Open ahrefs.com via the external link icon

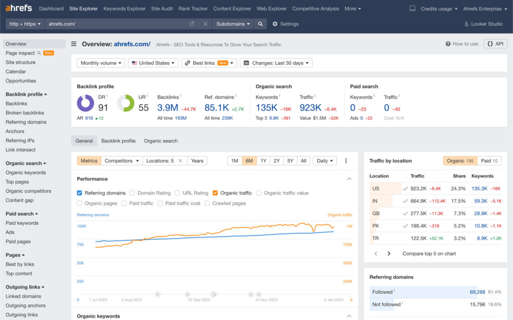click(x=192, y=23)
